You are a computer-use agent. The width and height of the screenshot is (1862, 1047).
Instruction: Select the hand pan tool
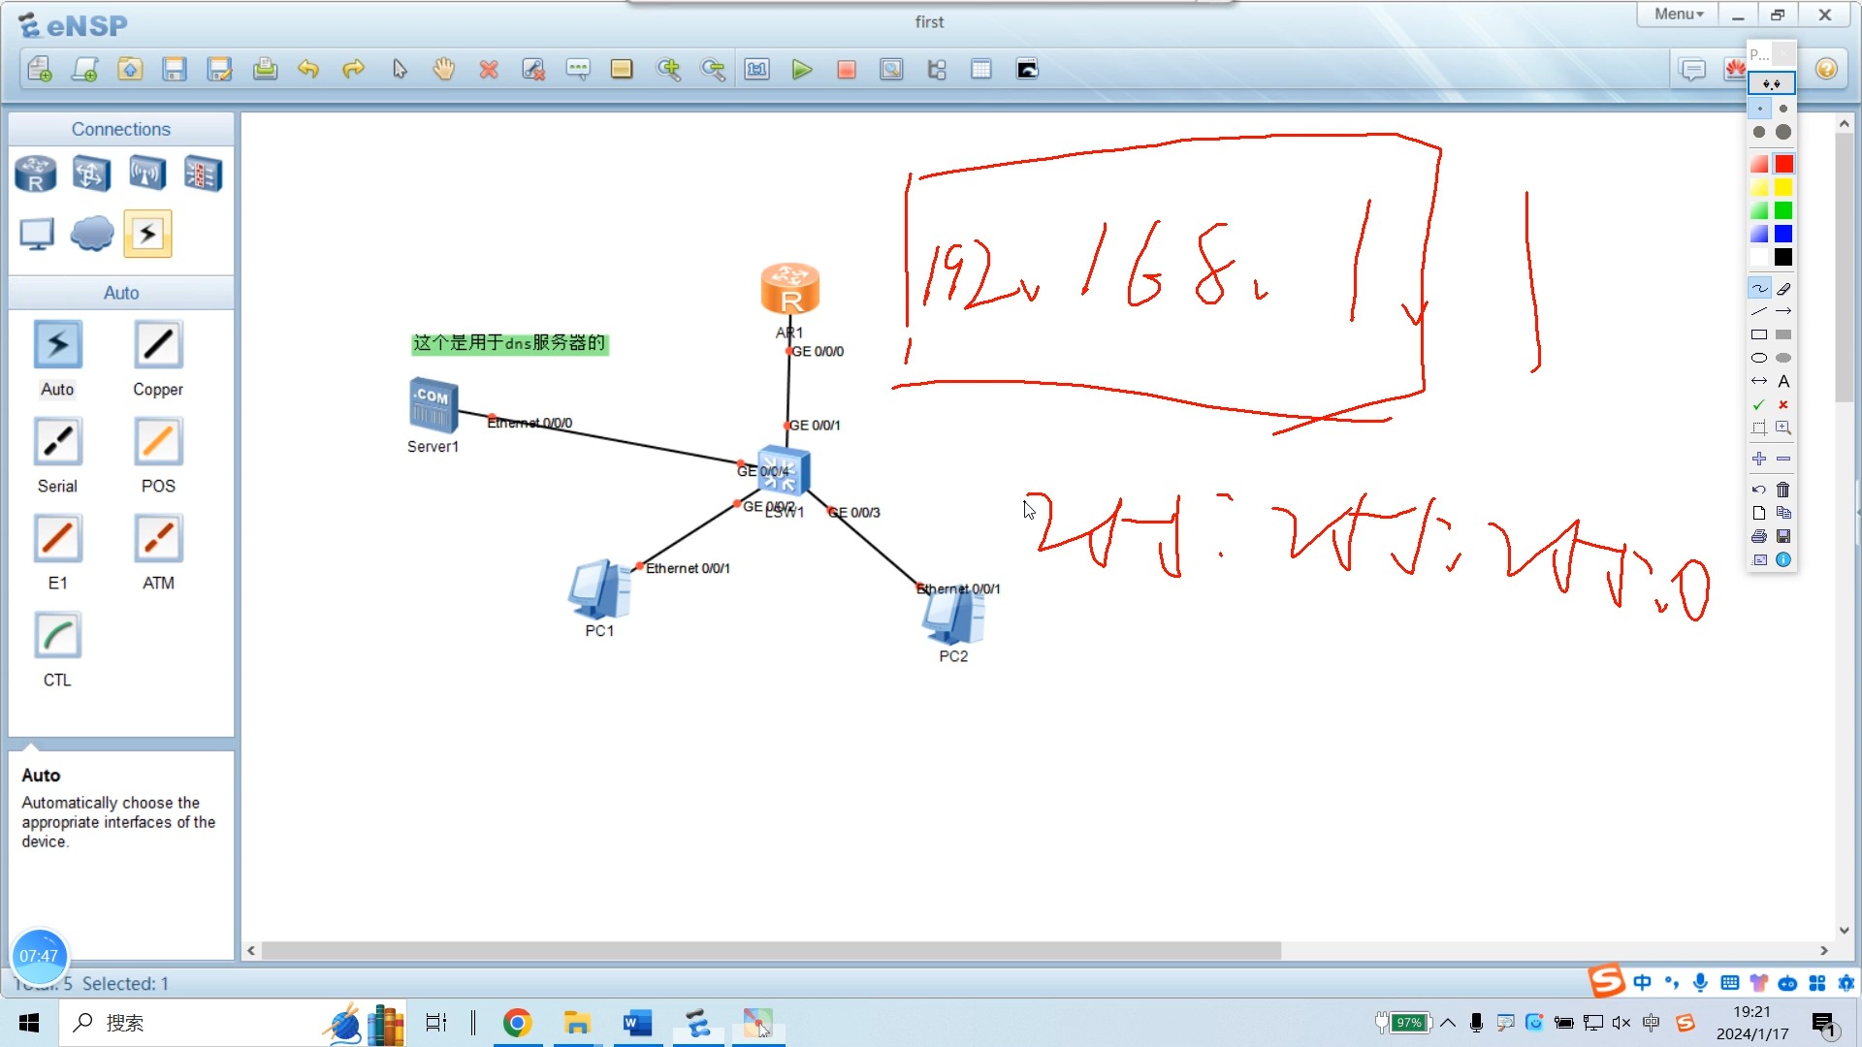click(444, 69)
